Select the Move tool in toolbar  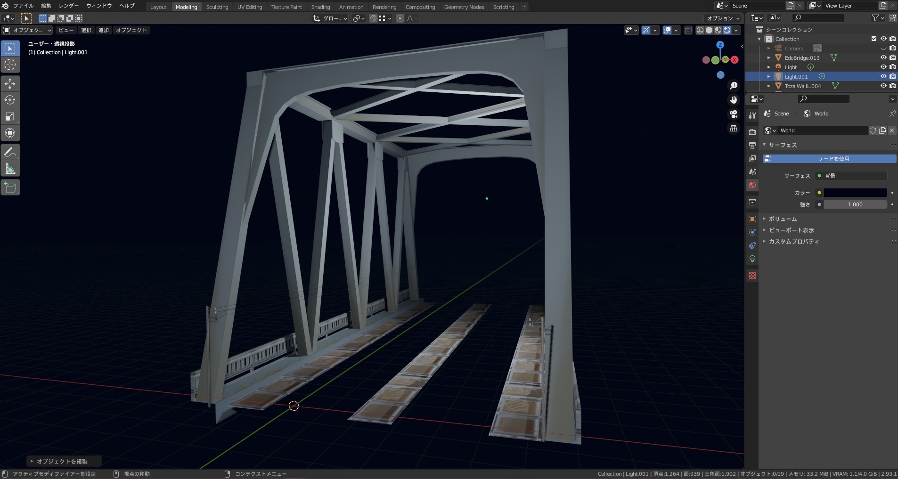click(x=10, y=84)
